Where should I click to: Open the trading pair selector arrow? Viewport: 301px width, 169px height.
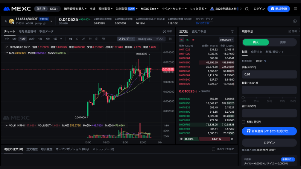coord(51,21)
